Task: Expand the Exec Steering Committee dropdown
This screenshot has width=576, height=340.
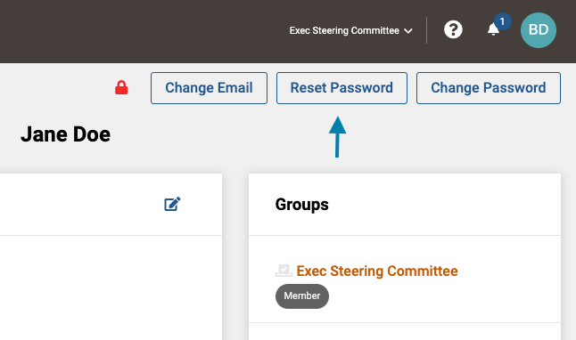Action: tap(350, 30)
